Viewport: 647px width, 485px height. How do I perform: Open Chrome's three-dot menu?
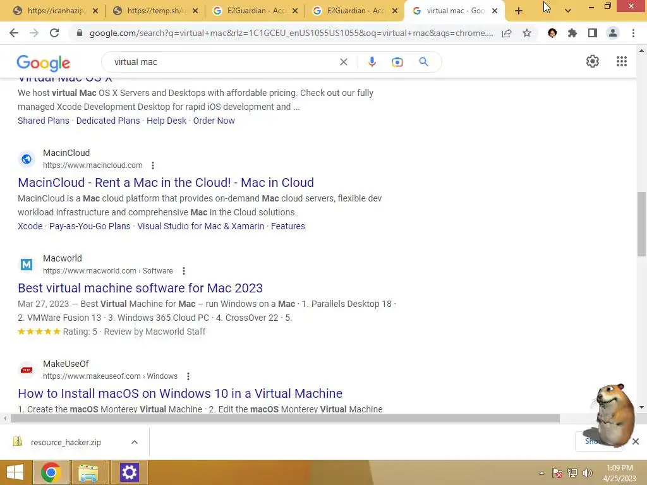tap(633, 33)
